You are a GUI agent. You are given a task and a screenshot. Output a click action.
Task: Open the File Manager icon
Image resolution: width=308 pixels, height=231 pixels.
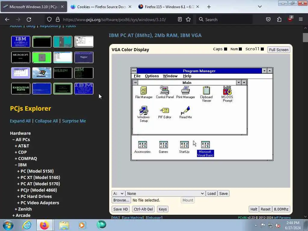tap(144, 93)
